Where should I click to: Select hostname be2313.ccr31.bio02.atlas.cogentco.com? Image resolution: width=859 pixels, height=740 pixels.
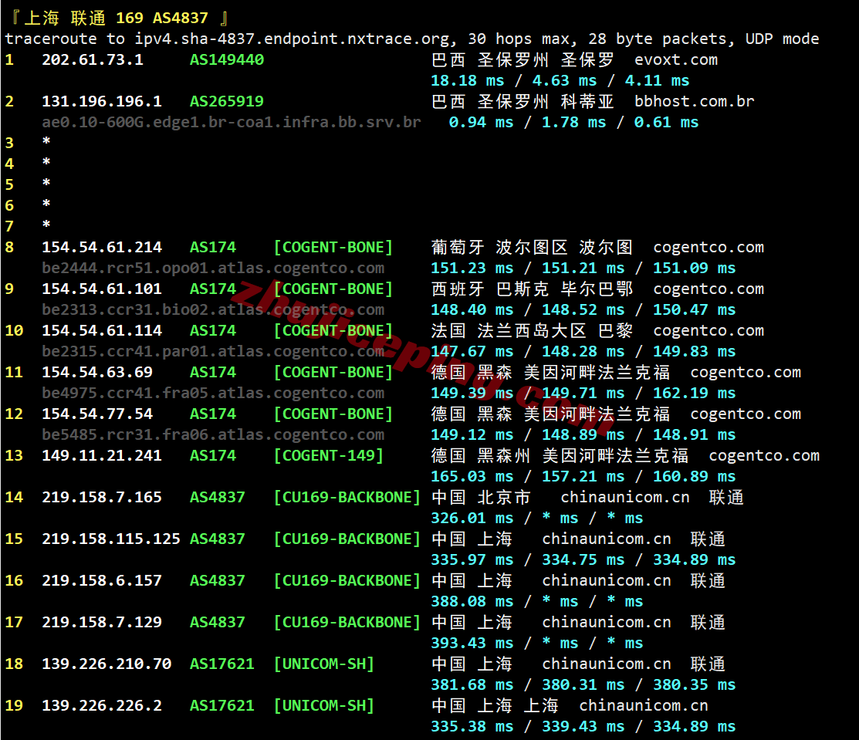pos(213,309)
